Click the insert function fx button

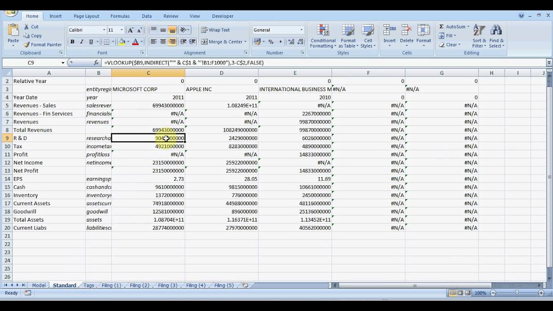coord(96,63)
